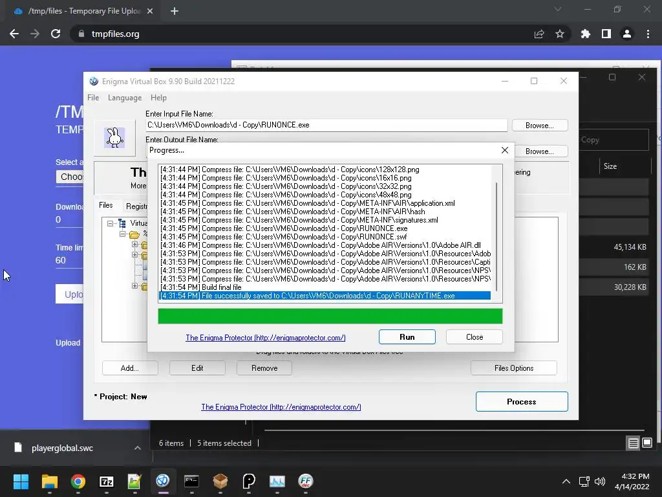Switch to the Files tab

point(105,205)
